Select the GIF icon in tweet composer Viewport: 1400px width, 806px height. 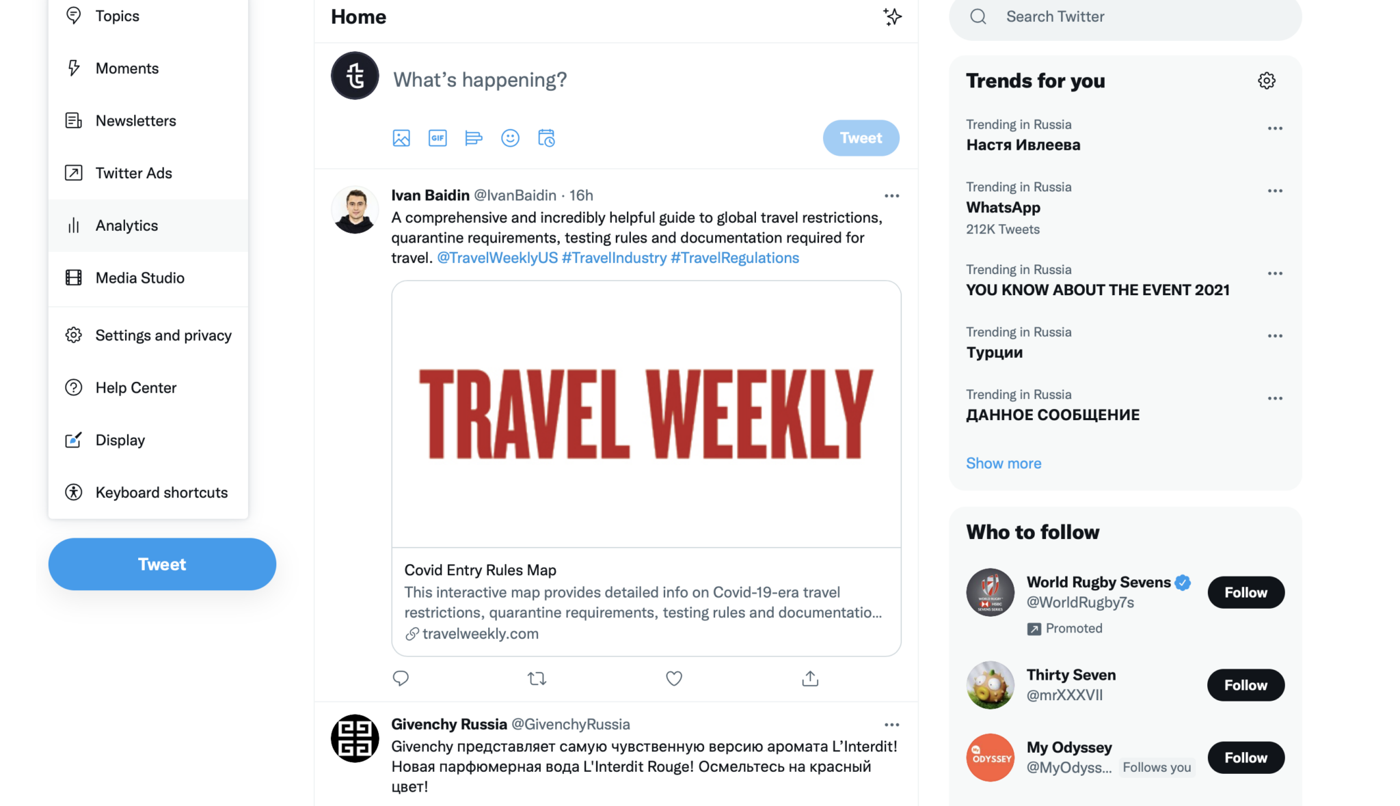(437, 137)
